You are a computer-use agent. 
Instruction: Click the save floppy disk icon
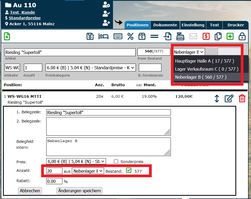pyautogui.click(x=90, y=36)
